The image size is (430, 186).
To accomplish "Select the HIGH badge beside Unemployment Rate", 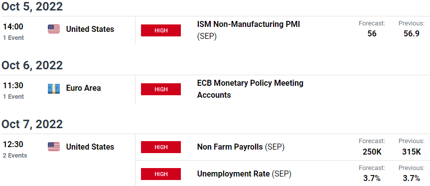I will [161, 174].
